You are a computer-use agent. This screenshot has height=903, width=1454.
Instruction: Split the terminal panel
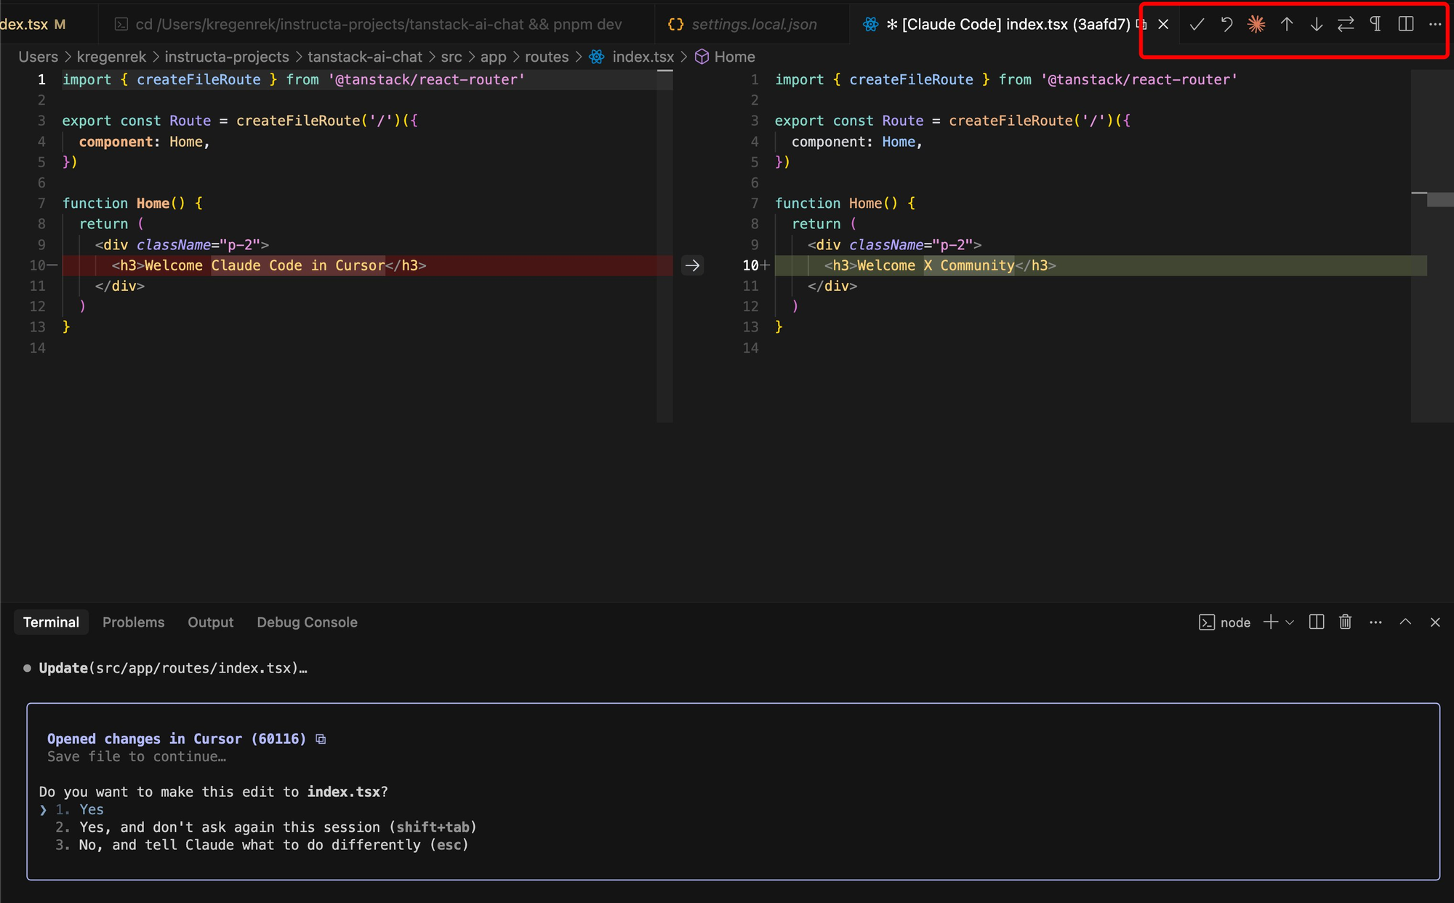[x=1317, y=622]
